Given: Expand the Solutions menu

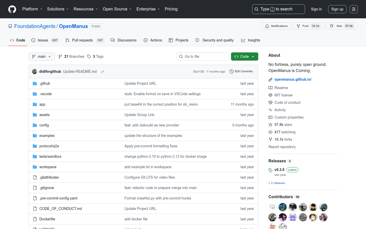Looking at the screenshot, I should tap(58, 9).
